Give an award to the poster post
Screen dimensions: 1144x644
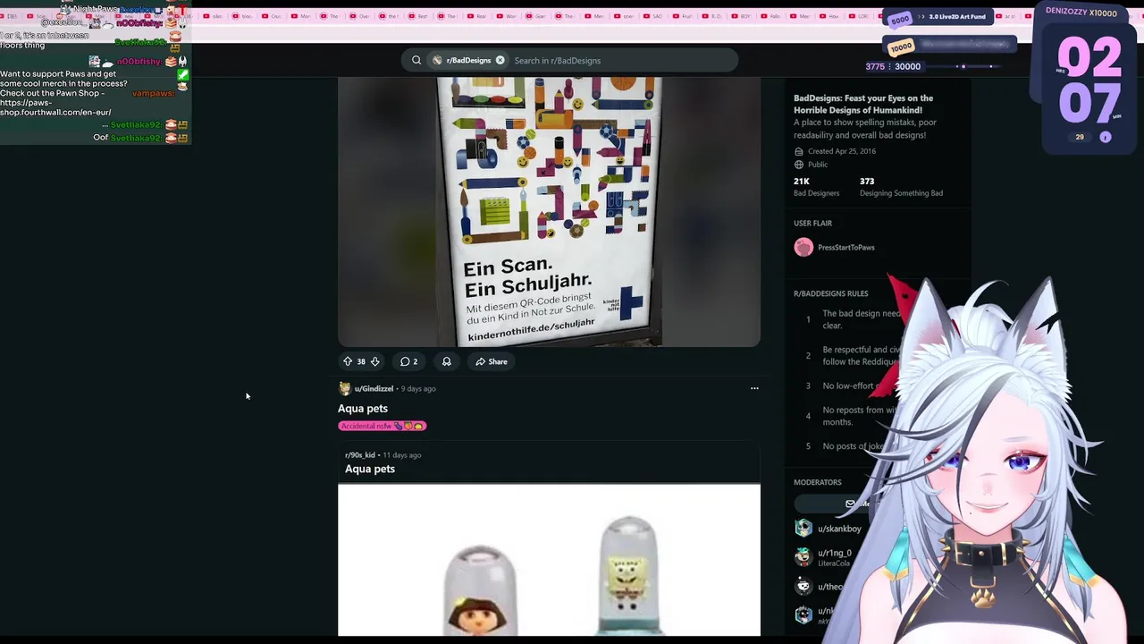tap(447, 361)
